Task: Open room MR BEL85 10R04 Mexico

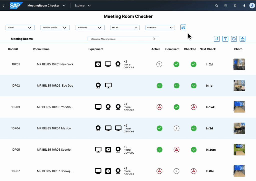Action: click(x=54, y=128)
